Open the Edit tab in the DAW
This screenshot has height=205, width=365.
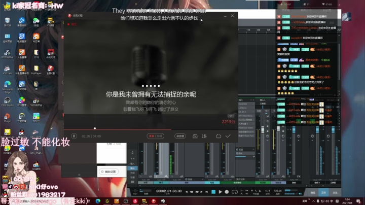(313, 193)
